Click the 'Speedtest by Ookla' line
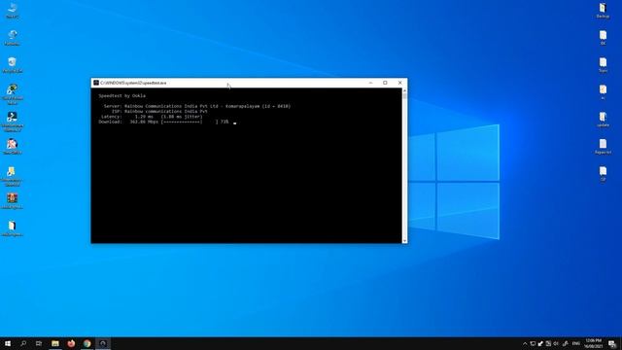Image resolution: width=622 pixels, height=350 pixels. tap(122, 95)
